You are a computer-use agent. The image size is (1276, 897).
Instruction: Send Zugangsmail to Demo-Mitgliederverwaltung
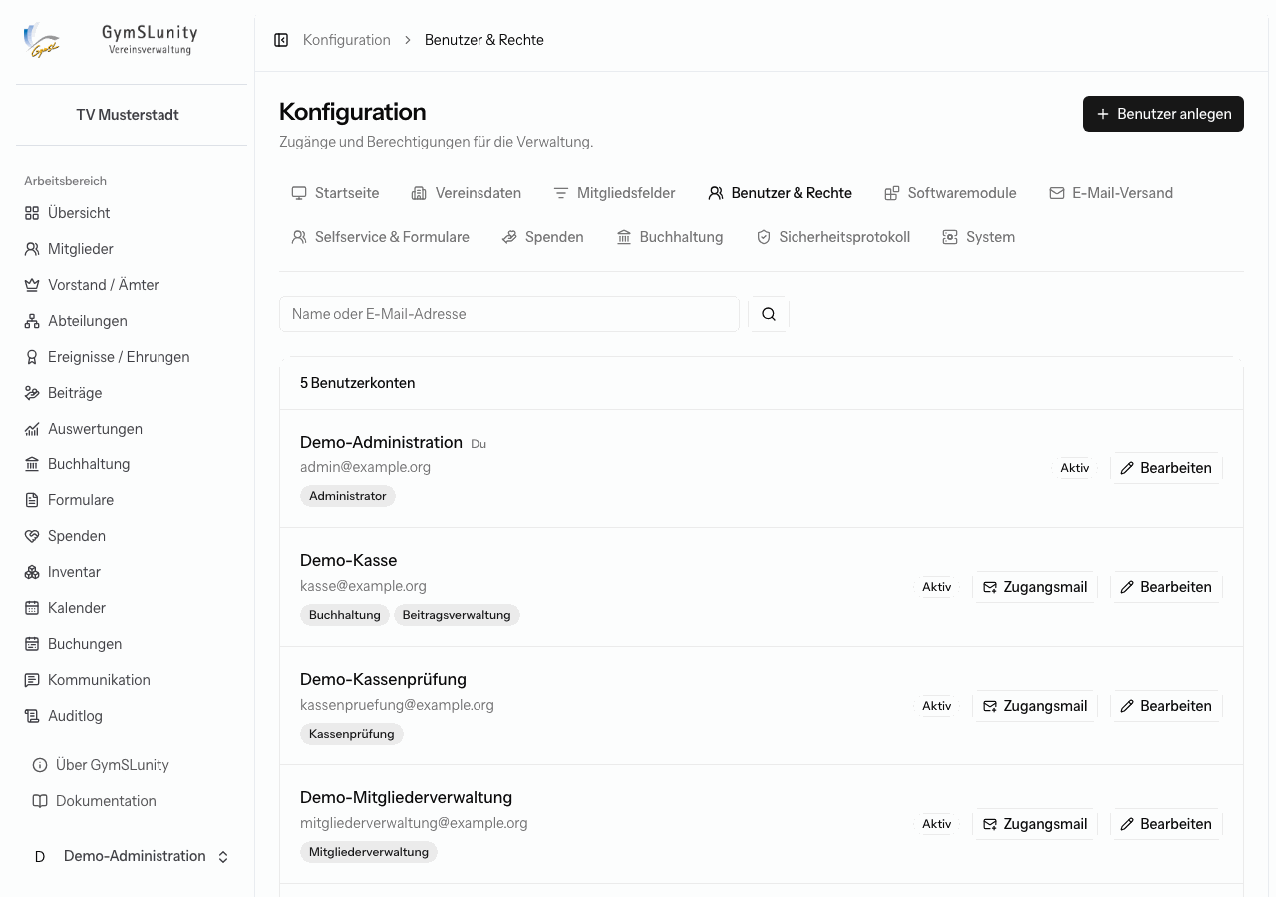(1035, 824)
